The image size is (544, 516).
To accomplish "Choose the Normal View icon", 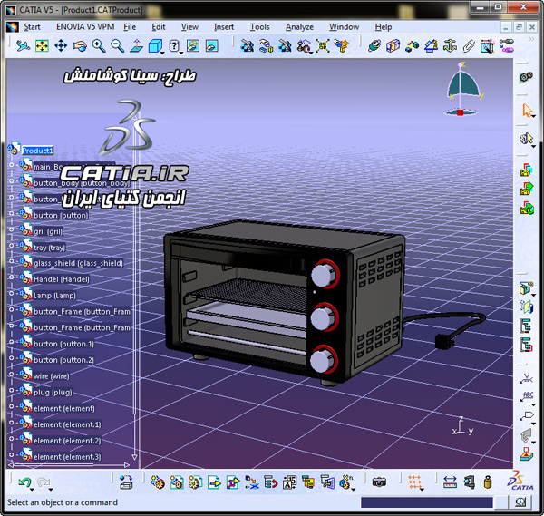I will coord(136,46).
